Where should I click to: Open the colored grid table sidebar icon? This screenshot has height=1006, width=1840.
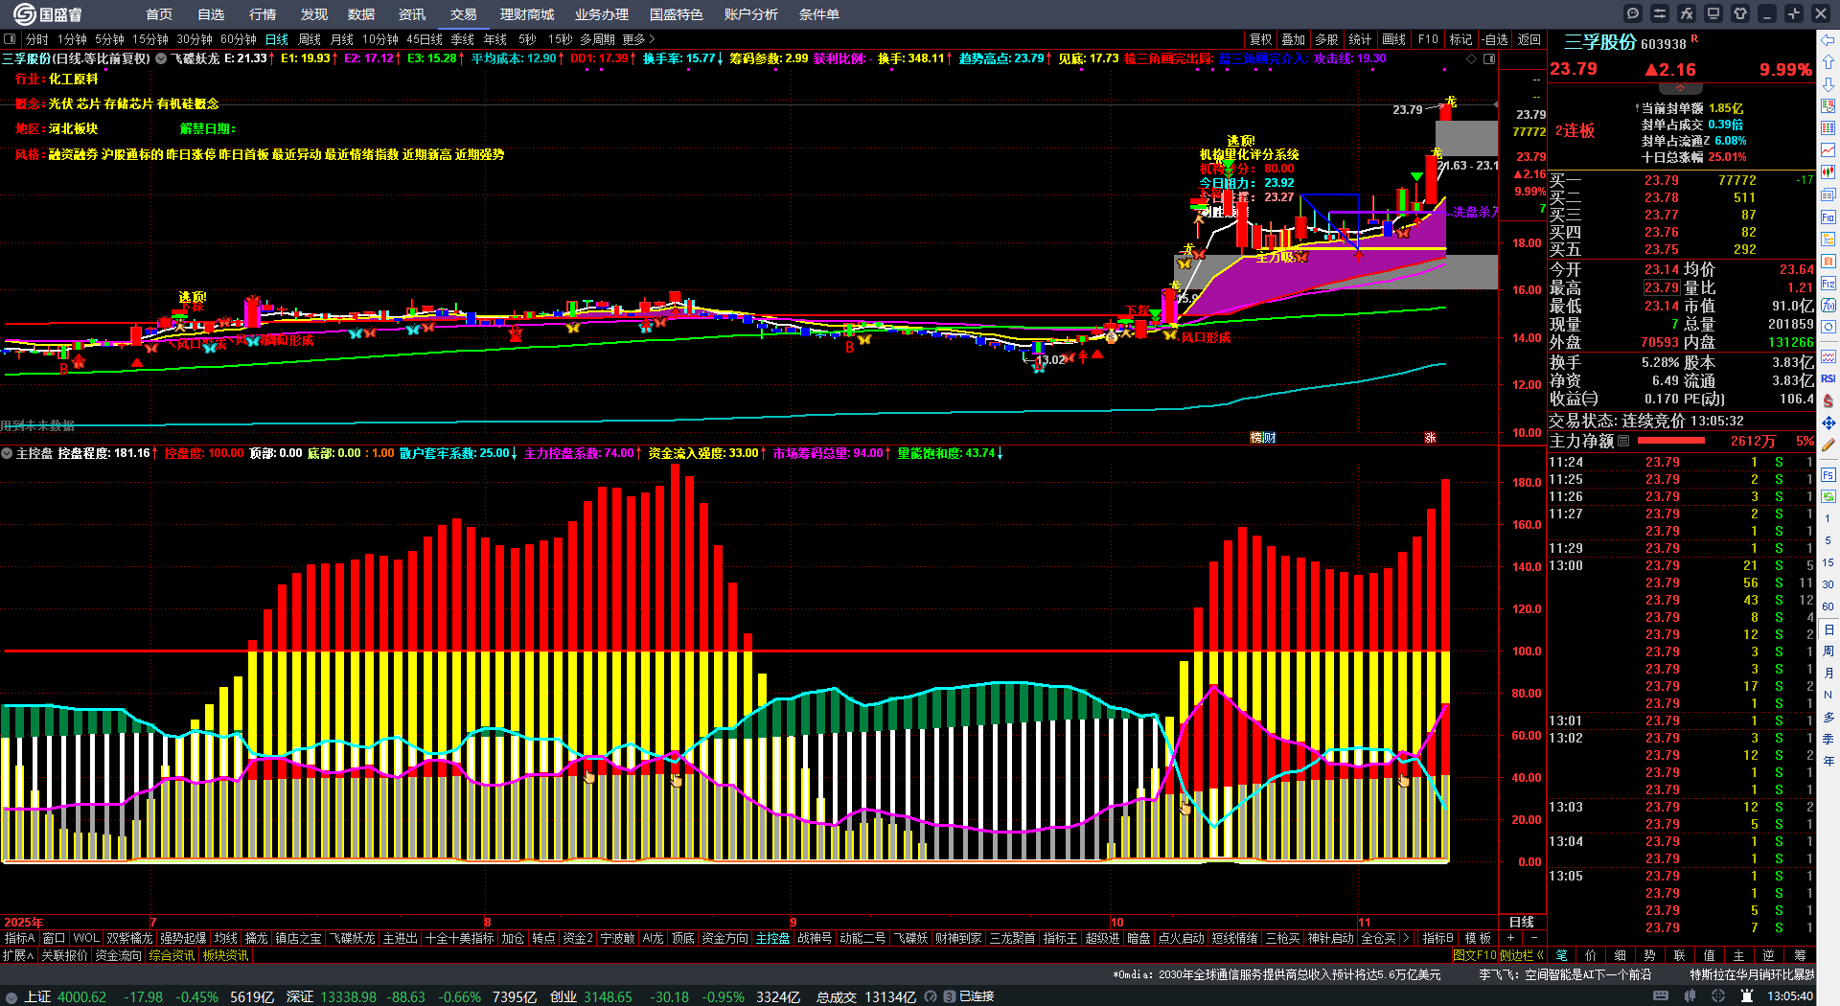[1828, 128]
